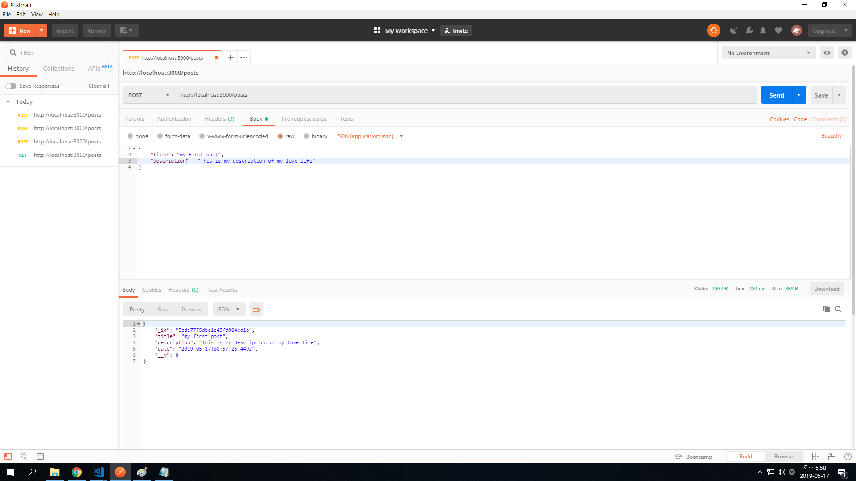
Task: Open settings via the wrench icon
Action: coord(749,30)
